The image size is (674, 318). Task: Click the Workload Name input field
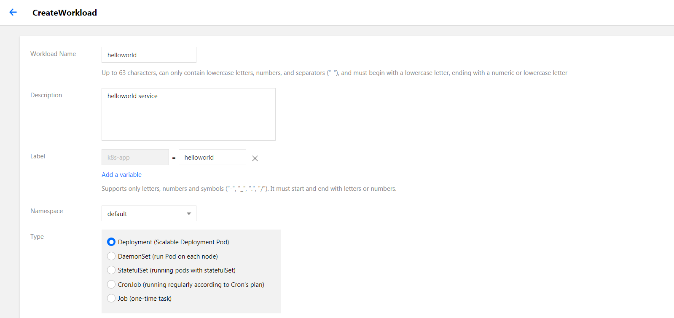(x=149, y=55)
